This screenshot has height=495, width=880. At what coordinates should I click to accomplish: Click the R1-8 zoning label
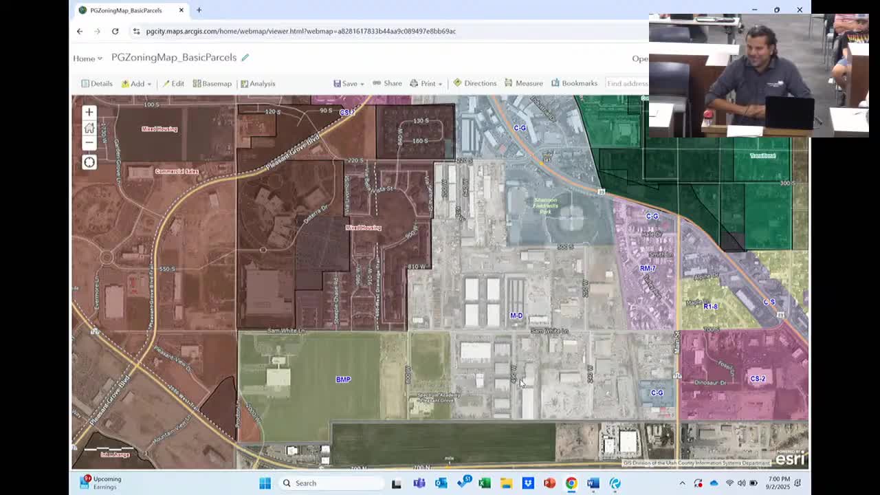(x=711, y=306)
